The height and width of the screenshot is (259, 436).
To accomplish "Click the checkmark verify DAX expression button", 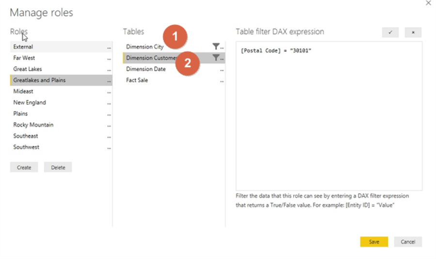I will (x=390, y=32).
